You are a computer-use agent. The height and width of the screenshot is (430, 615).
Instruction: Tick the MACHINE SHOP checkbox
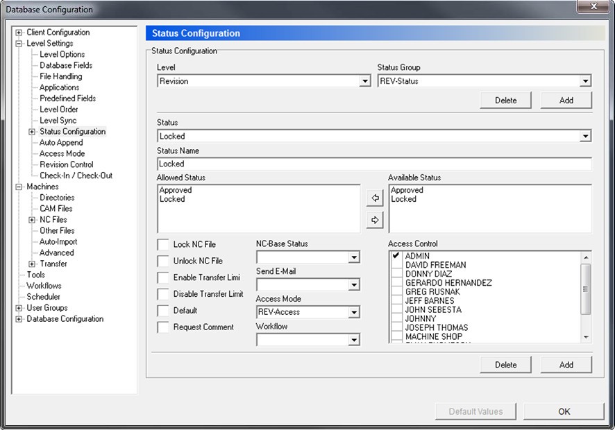[x=396, y=336]
